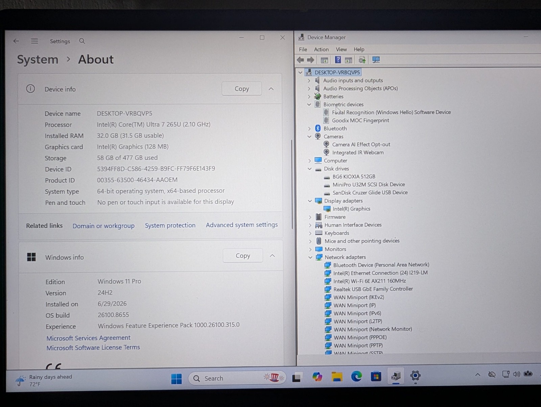Open the View menu in Device Manager
The height and width of the screenshot is (407, 541).
click(x=341, y=50)
